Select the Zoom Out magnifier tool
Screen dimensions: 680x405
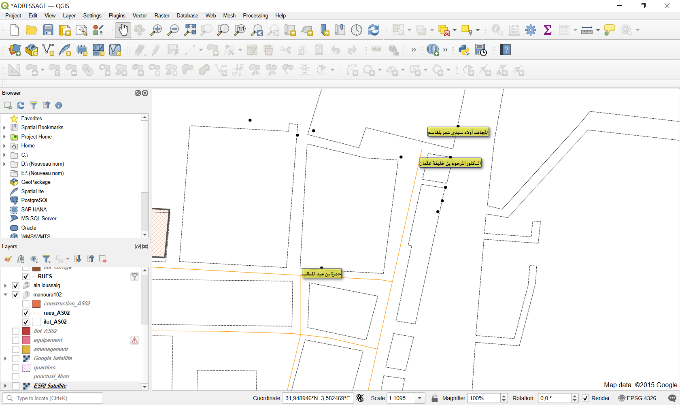coord(173,30)
